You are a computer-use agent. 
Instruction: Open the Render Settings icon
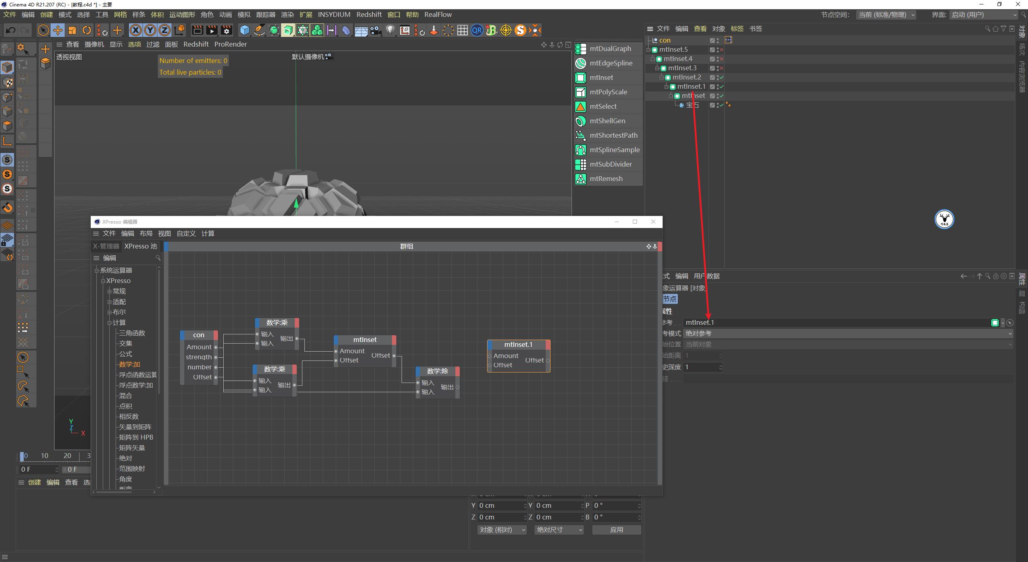click(227, 30)
